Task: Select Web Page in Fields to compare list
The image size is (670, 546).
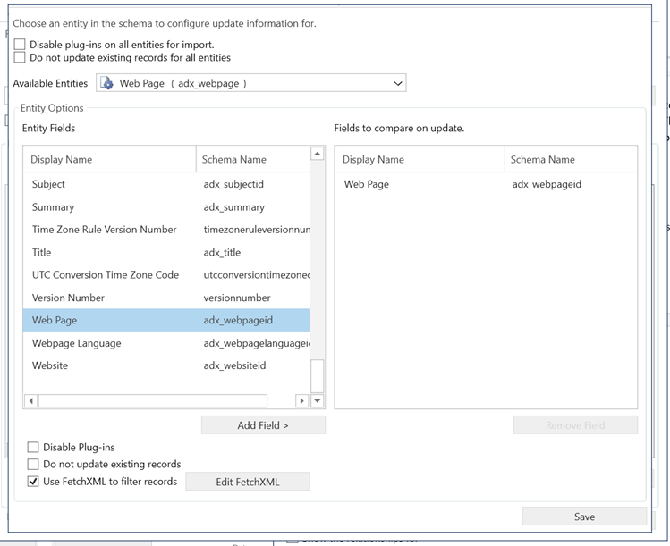Action: (x=367, y=184)
